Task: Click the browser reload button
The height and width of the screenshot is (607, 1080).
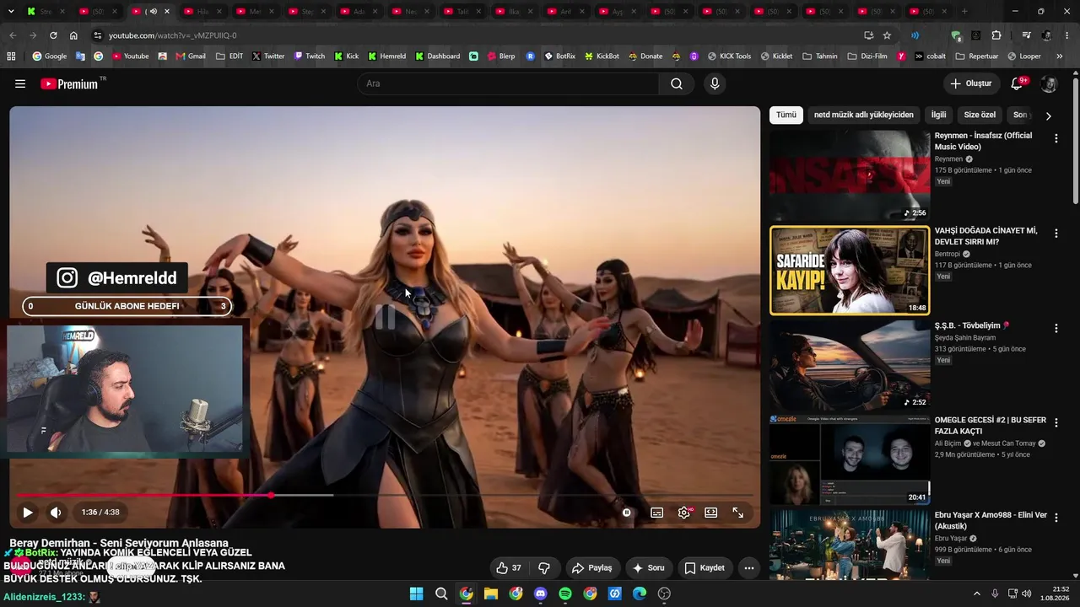Action: click(x=53, y=35)
